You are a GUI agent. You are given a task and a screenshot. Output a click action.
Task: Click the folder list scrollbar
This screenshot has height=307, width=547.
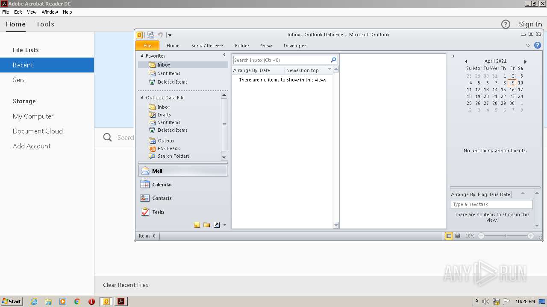pos(224,125)
